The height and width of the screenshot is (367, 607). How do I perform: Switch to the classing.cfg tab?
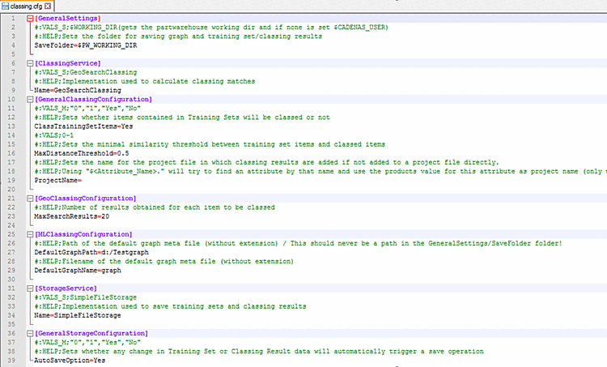pyautogui.click(x=27, y=6)
